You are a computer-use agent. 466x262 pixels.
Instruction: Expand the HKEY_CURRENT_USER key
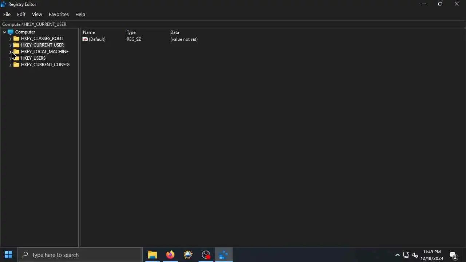(x=10, y=45)
